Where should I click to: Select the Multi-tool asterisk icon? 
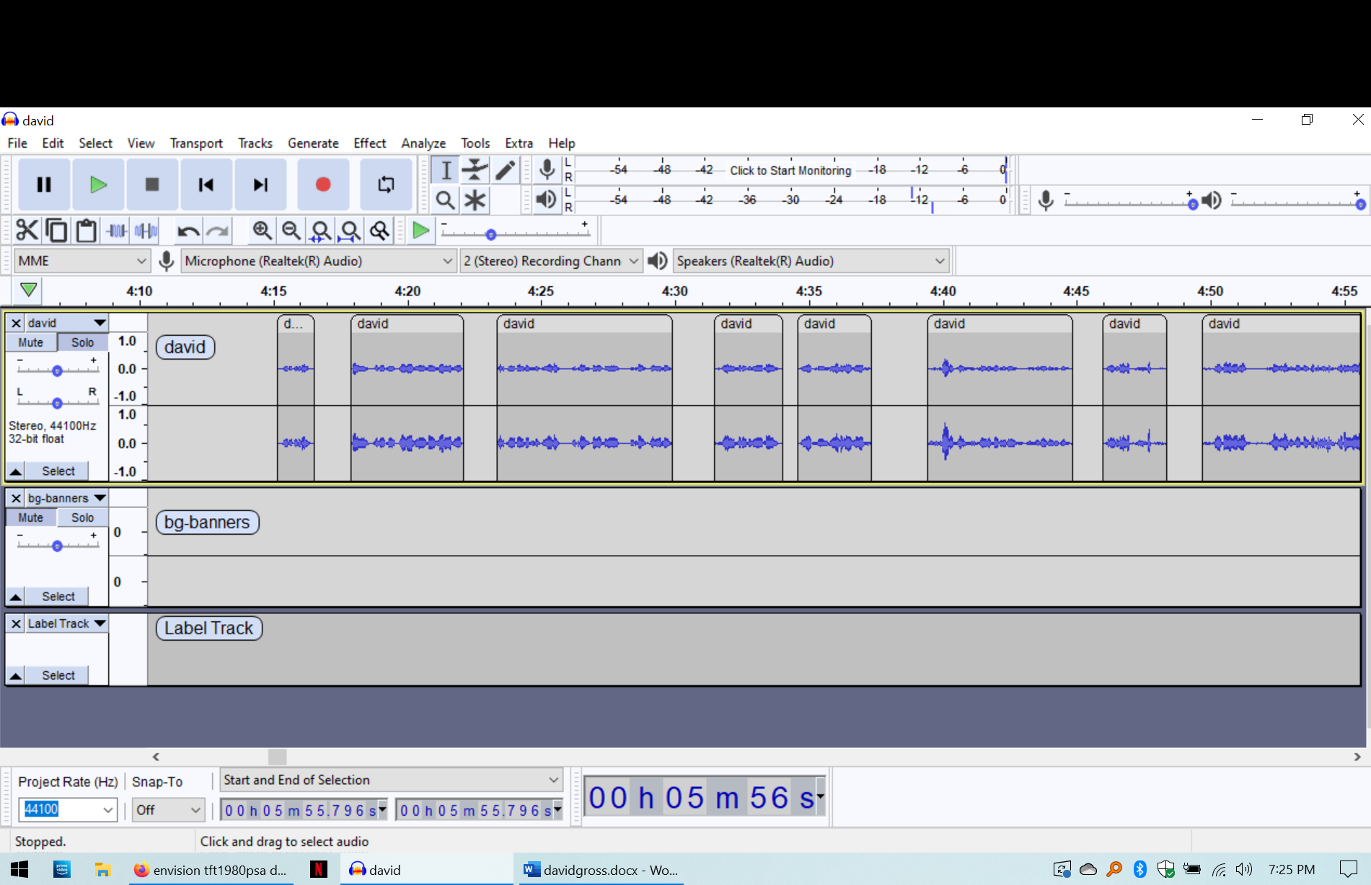pos(475,200)
